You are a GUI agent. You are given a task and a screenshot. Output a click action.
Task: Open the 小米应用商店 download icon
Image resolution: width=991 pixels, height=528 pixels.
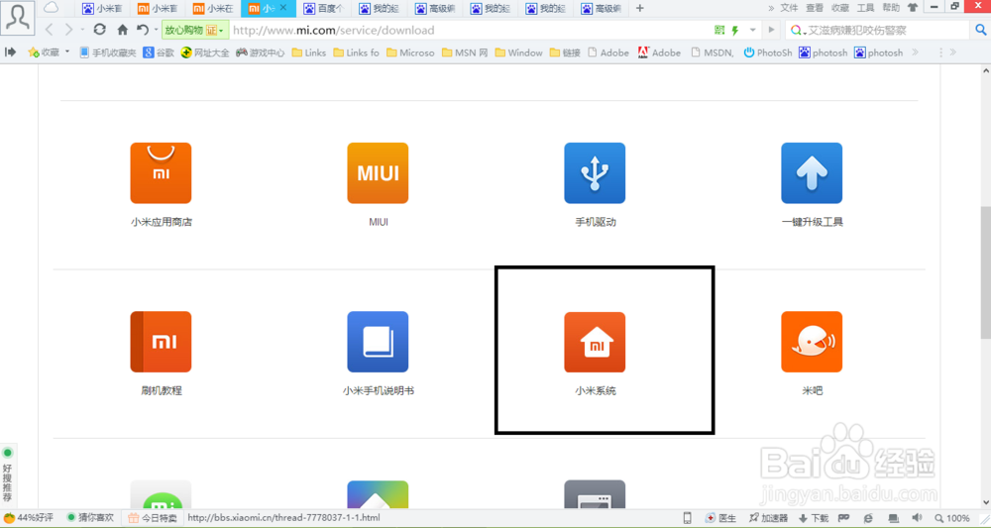pyautogui.click(x=161, y=173)
